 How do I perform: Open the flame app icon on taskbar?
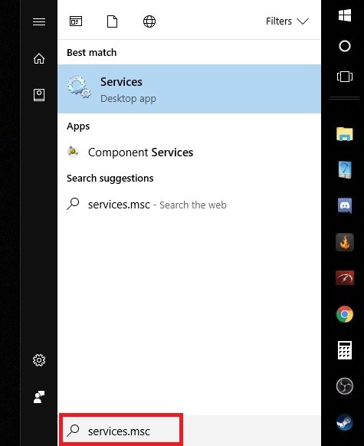click(x=345, y=242)
